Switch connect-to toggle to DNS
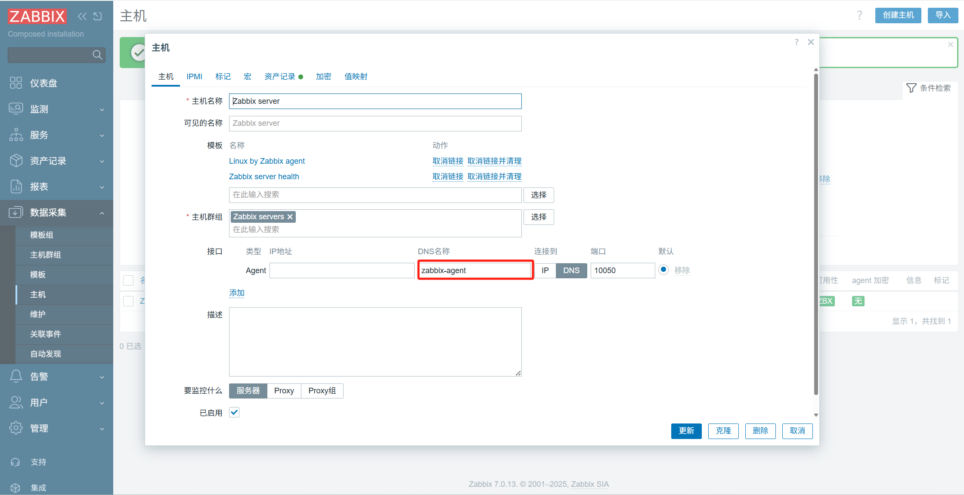The image size is (964, 495). 571,271
